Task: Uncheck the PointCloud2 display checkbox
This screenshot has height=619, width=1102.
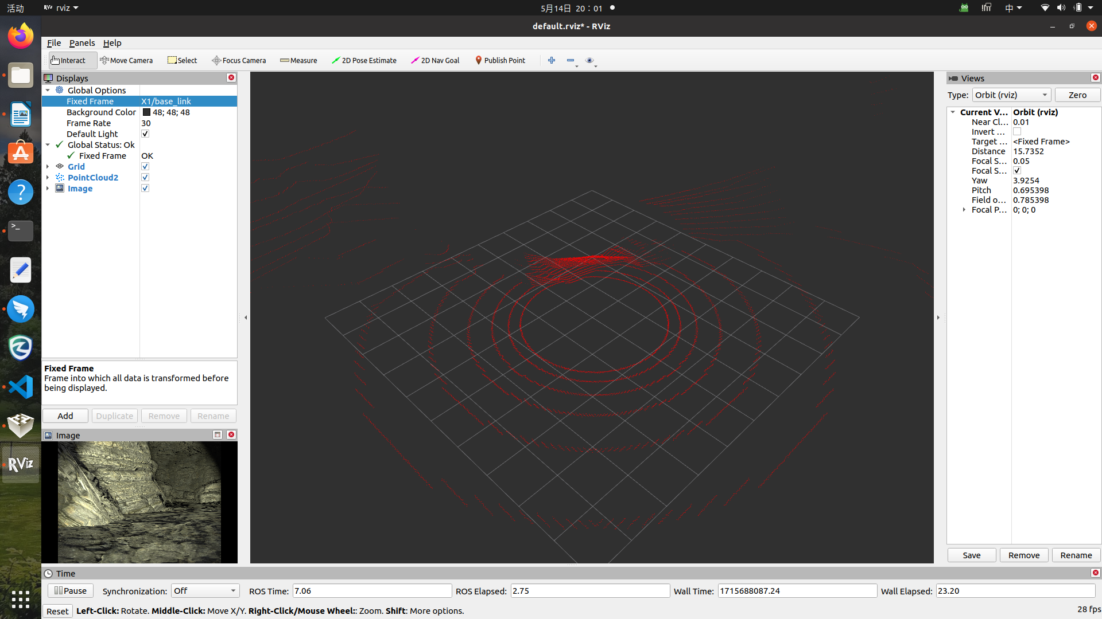Action: [145, 178]
